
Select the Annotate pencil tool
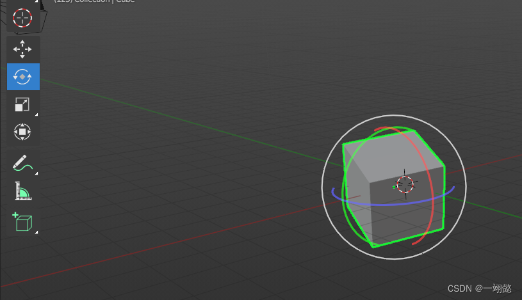22,163
